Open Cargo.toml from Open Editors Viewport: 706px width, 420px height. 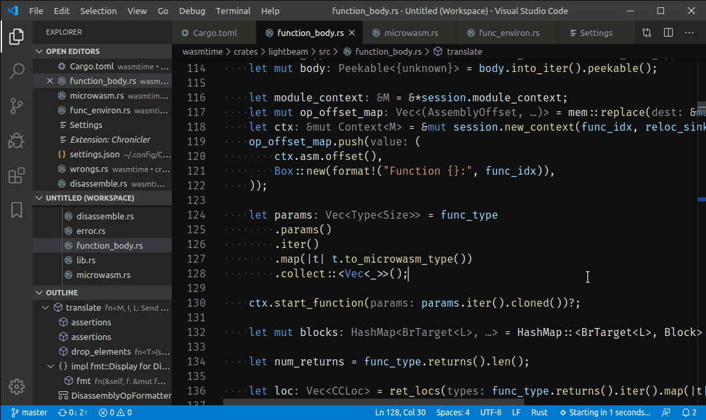click(102, 66)
